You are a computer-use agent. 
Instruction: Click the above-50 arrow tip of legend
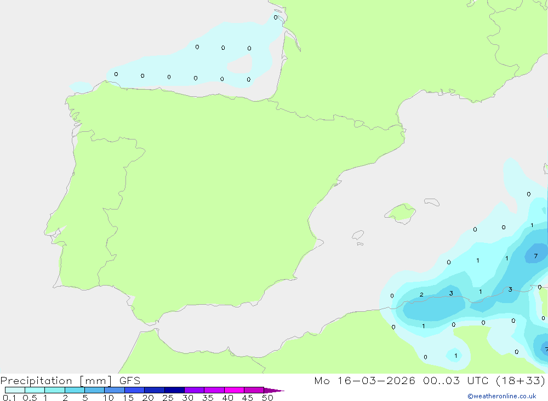pyautogui.click(x=273, y=390)
